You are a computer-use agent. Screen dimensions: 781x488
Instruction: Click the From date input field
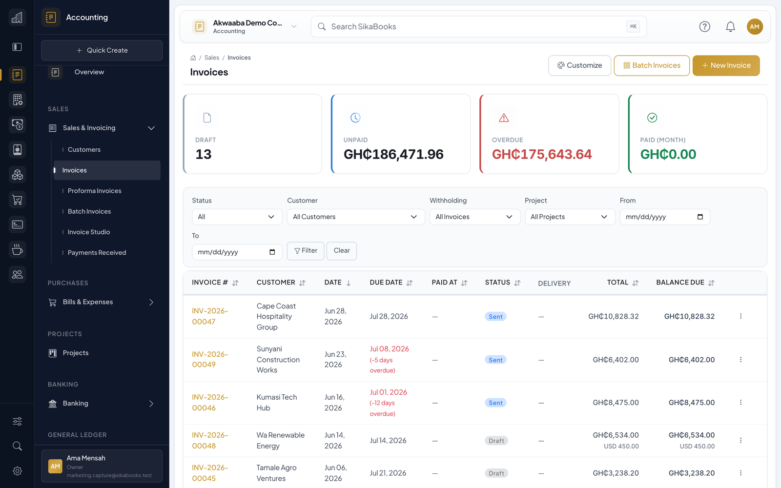665,217
